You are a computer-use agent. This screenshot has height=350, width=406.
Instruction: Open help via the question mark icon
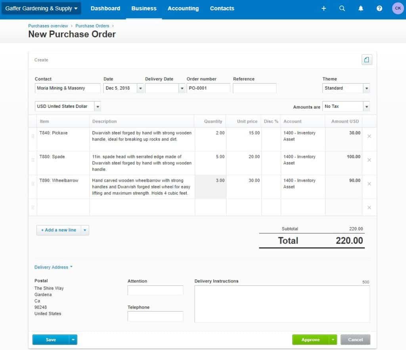(x=379, y=8)
